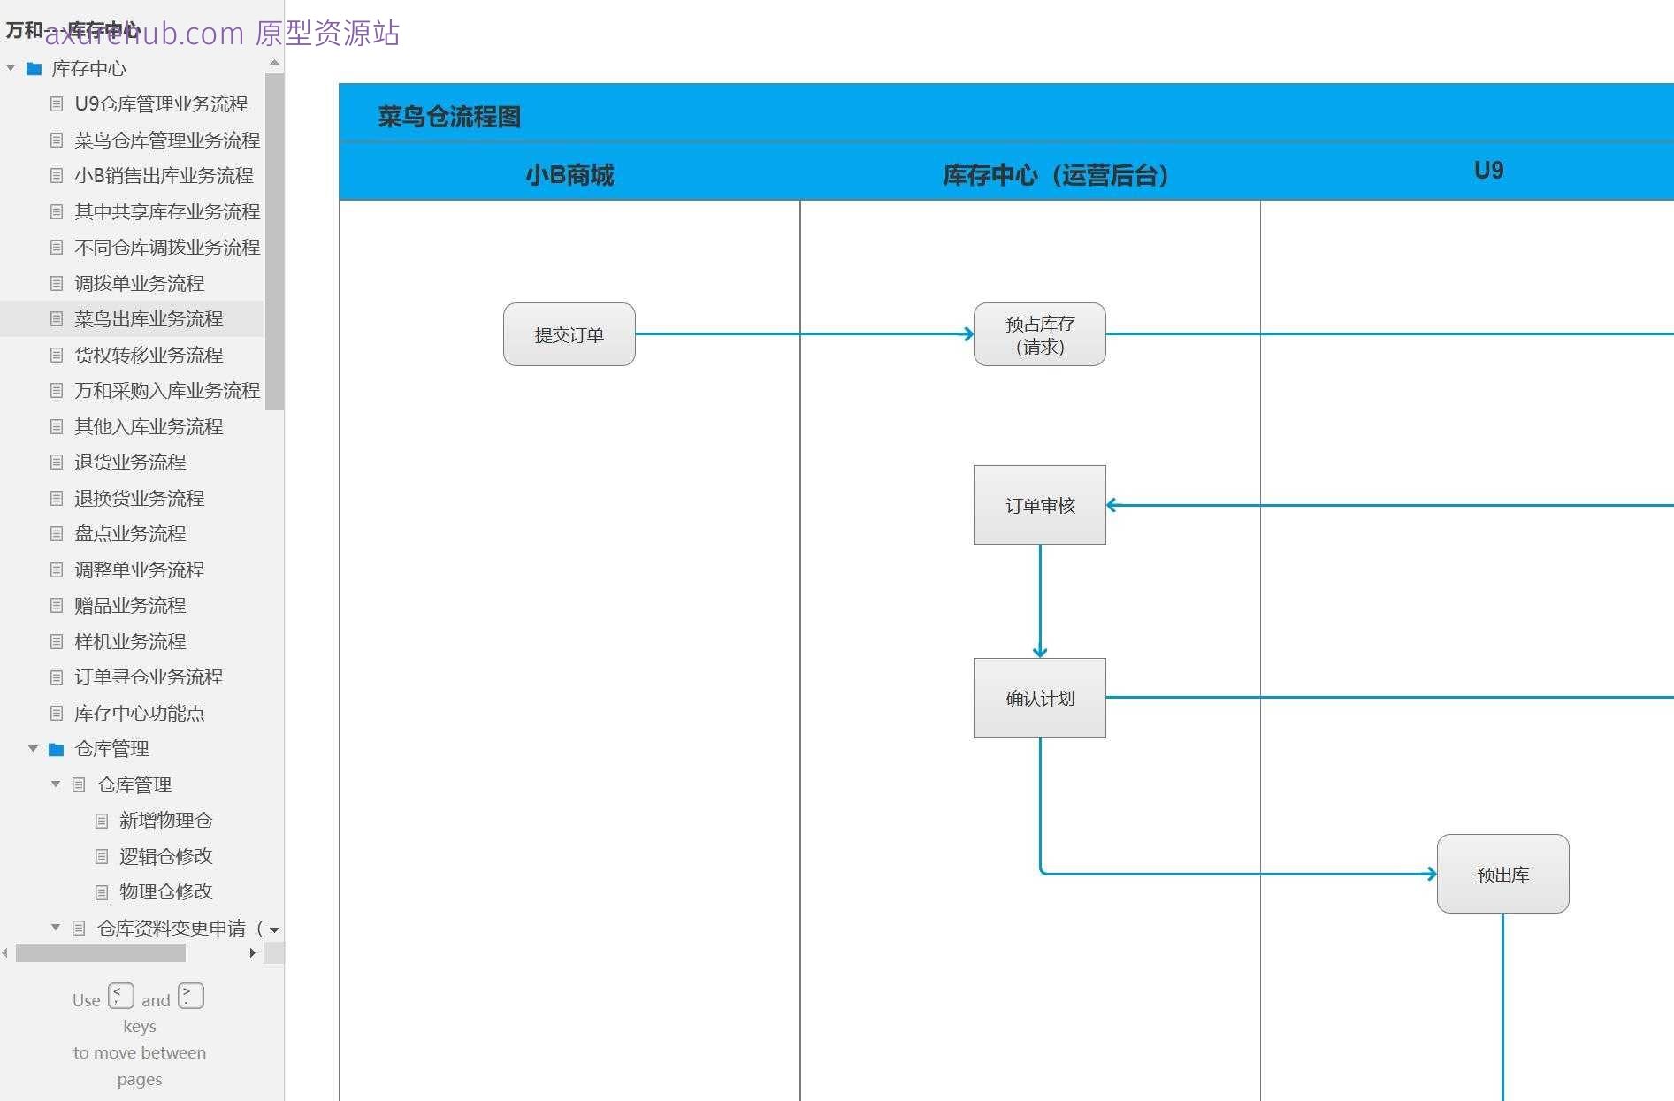This screenshot has height=1101, width=1674.
Task: Click the page icon next to 退货业务流程
Action: (56, 463)
